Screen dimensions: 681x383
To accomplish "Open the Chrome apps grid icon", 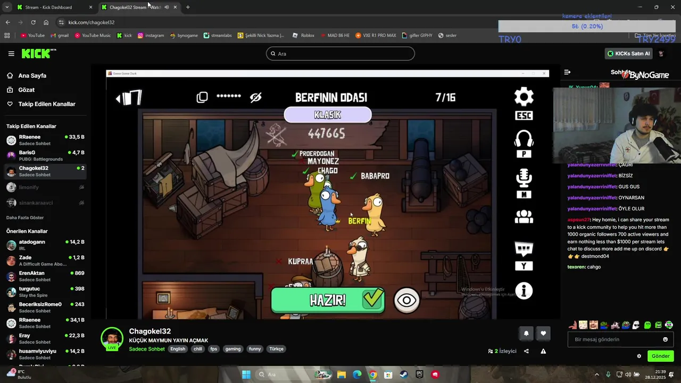I will click(7, 36).
